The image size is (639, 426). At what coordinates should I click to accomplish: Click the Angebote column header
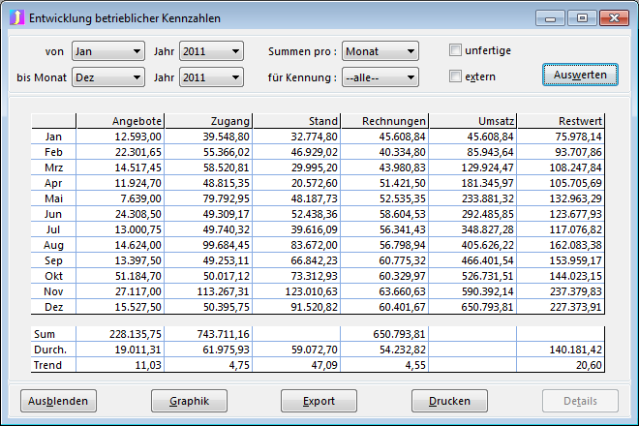(x=120, y=120)
